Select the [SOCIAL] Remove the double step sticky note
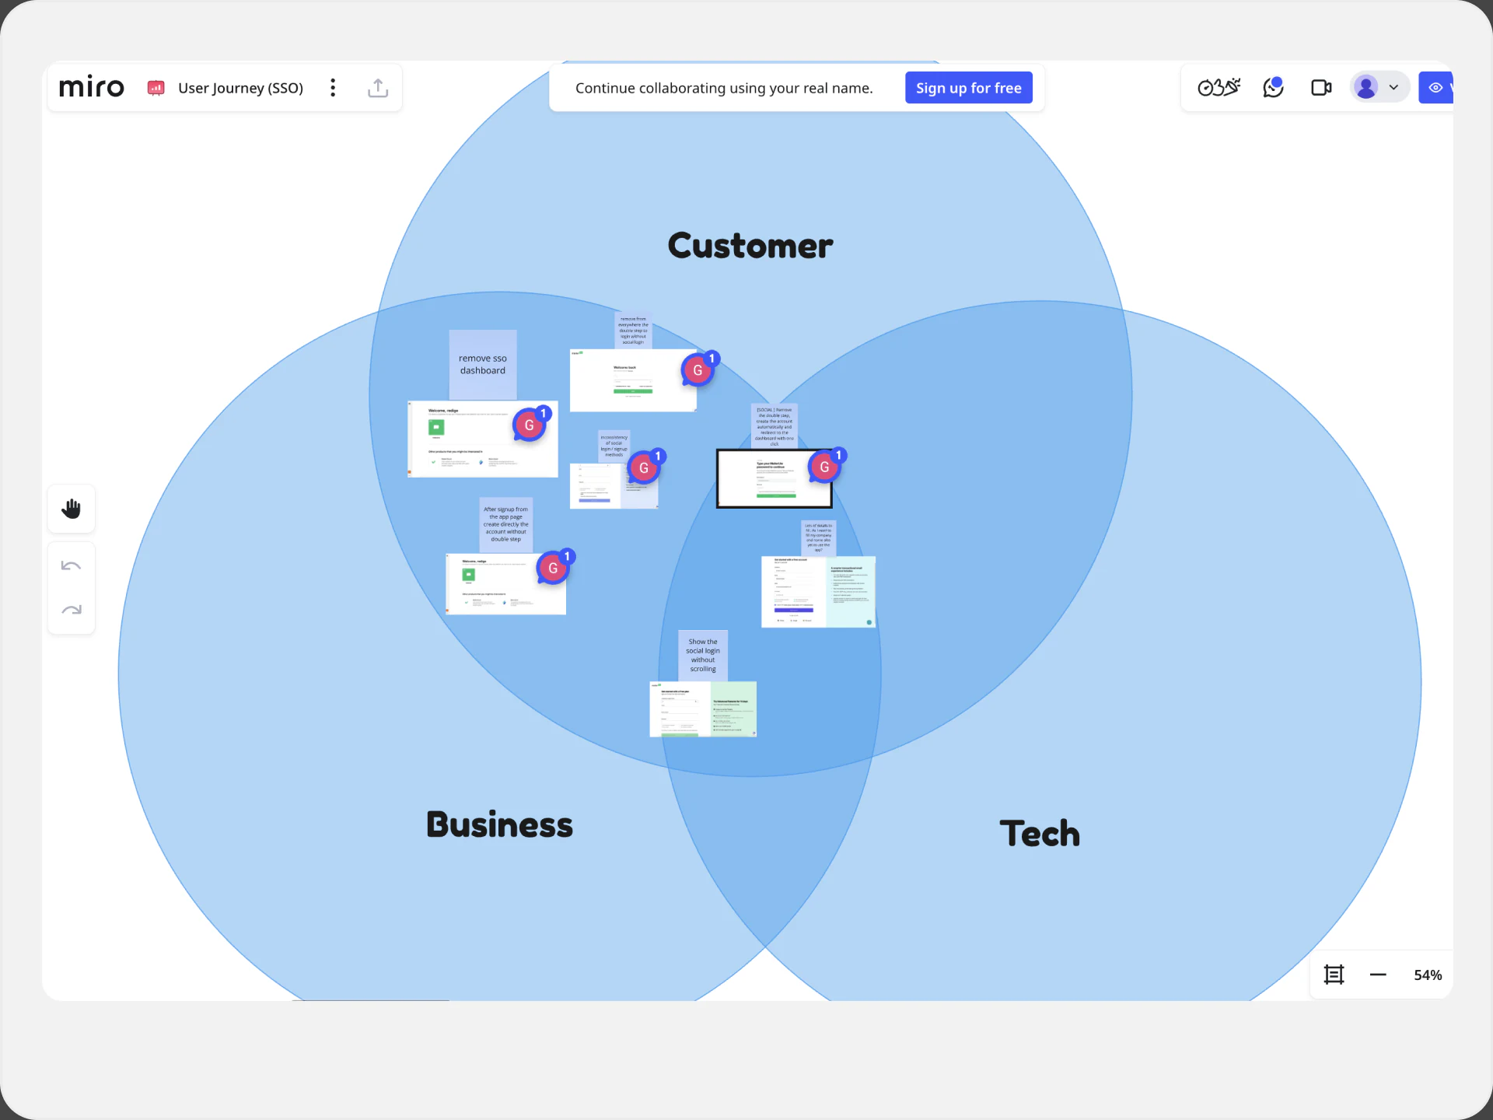Viewport: 1493px width, 1120px height. (774, 426)
